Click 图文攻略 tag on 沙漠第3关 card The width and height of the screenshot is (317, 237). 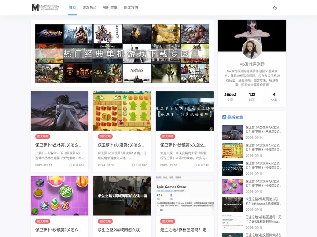coord(105,136)
